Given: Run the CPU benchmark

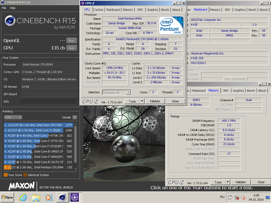Looking at the screenshot, I should [x=71, y=48].
